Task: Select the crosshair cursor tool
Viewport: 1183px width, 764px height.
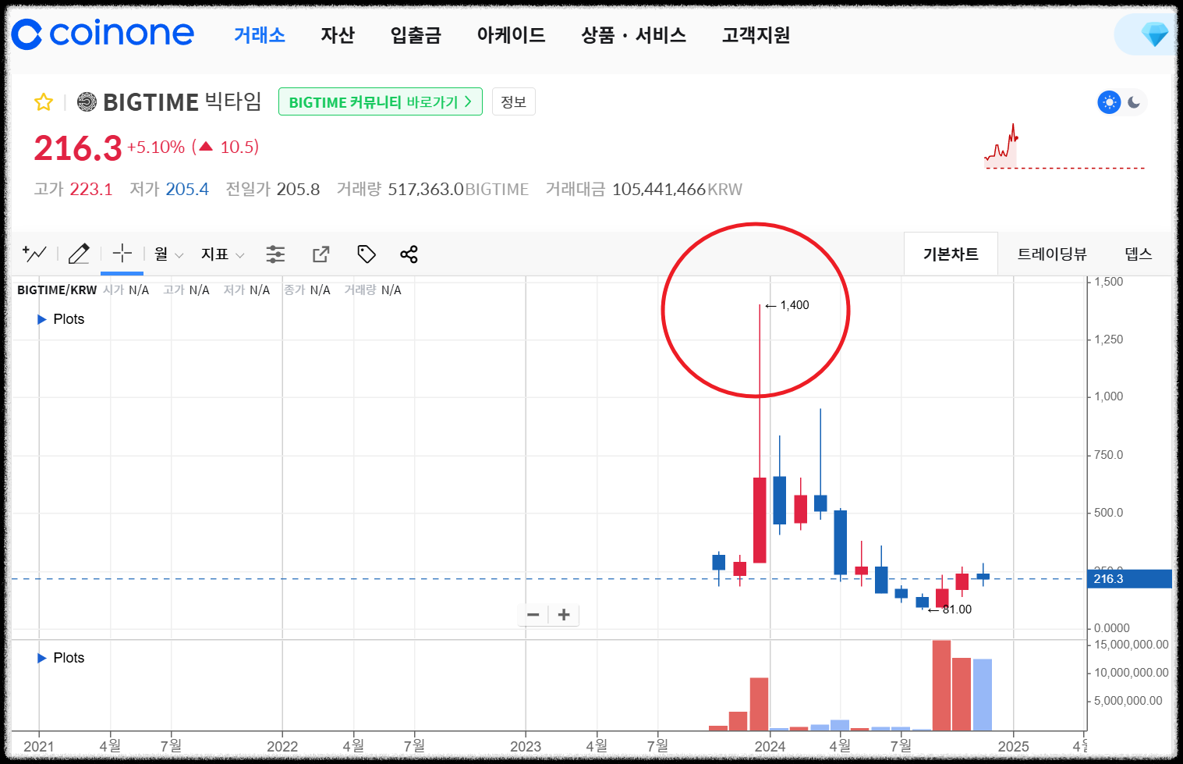Action: pyautogui.click(x=122, y=253)
